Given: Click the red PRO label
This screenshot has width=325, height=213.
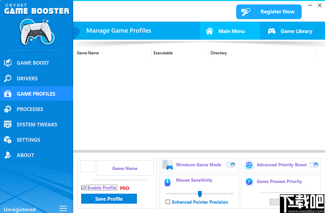Looking at the screenshot, I should coord(125,188).
